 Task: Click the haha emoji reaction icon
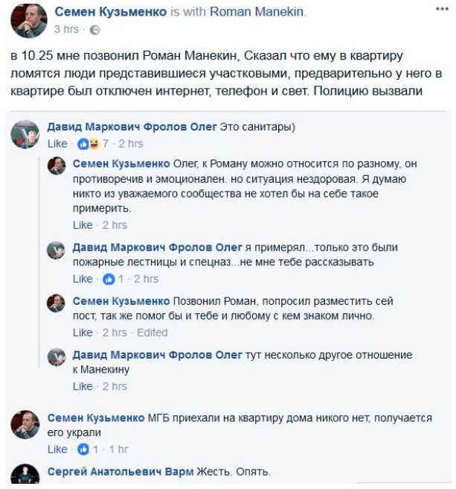pos(93,144)
